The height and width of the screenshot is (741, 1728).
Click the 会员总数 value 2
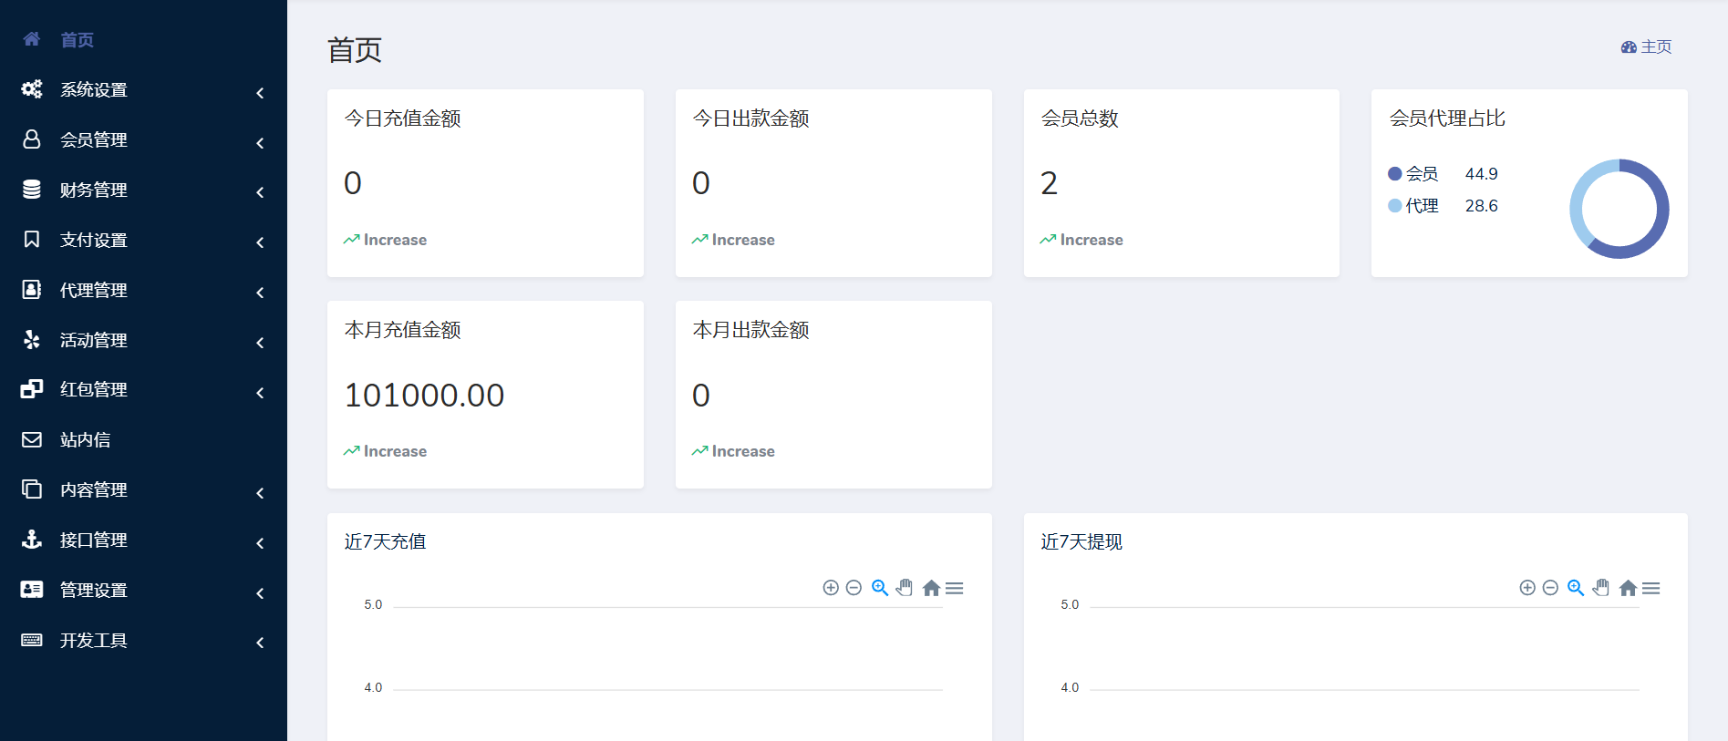(1049, 183)
